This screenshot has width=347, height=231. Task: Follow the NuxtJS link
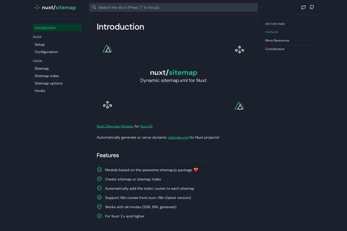(146, 126)
